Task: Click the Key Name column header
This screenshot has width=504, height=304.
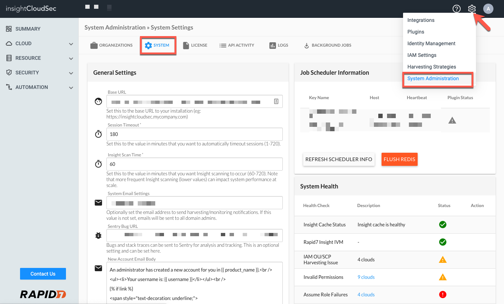Action: pos(319,98)
